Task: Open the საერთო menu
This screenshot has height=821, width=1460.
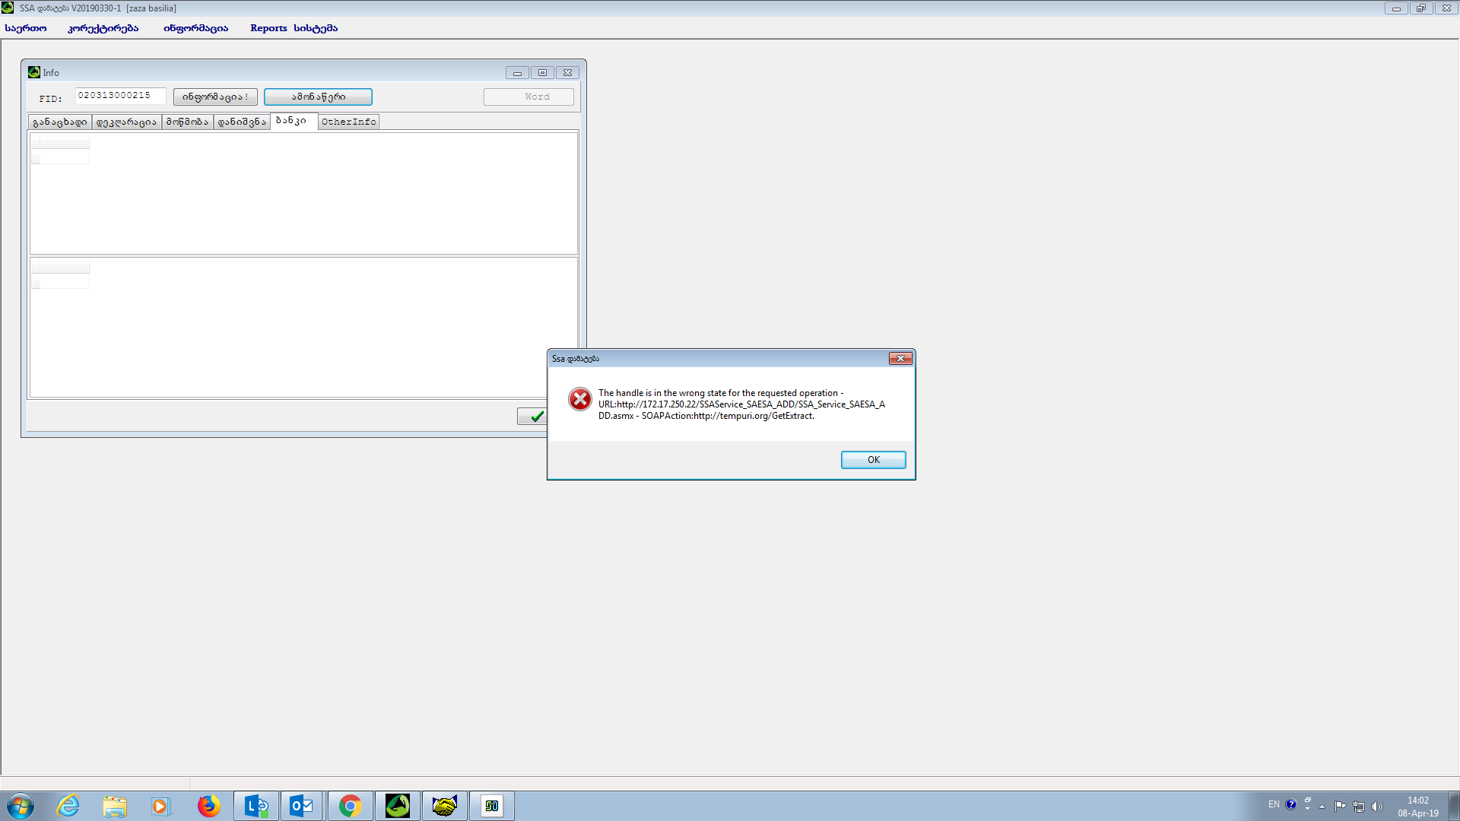Action: [x=26, y=28]
